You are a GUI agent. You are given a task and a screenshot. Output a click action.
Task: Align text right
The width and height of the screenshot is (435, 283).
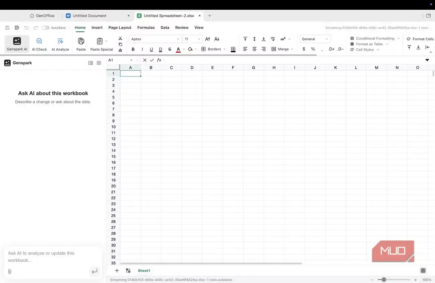[263, 49]
